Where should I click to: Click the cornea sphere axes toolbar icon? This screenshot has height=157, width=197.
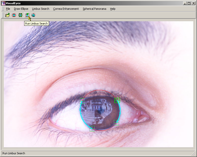33,15
